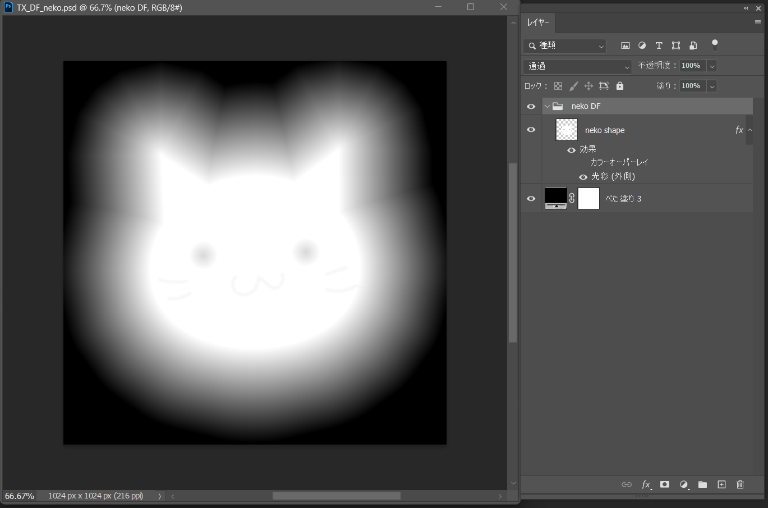Hide the neko shape layer
Screen dimensions: 768x508
point(531,130)
